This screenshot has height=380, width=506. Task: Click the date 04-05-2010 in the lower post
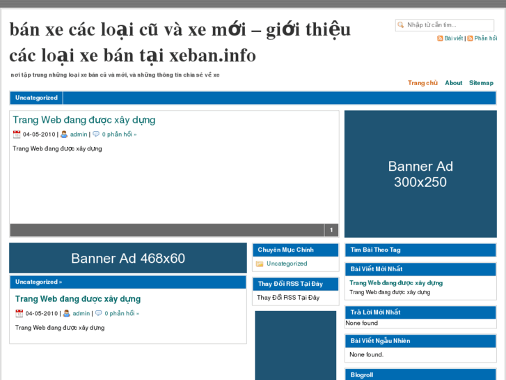pyautogui.click(x=42, y=313)
